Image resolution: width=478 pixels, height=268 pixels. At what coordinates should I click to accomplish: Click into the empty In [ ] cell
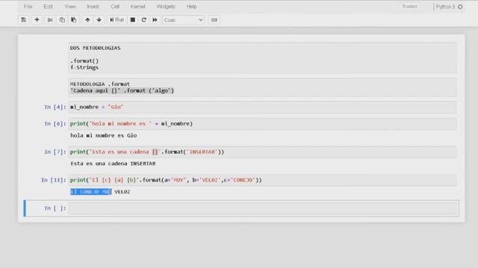pyautogui.click(x=263, y=208)
